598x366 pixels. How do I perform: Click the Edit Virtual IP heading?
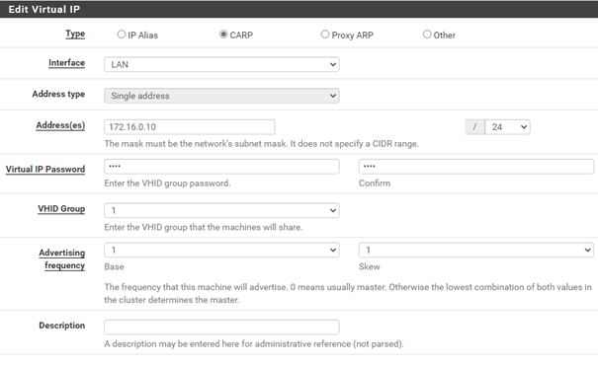pos(44,9)
